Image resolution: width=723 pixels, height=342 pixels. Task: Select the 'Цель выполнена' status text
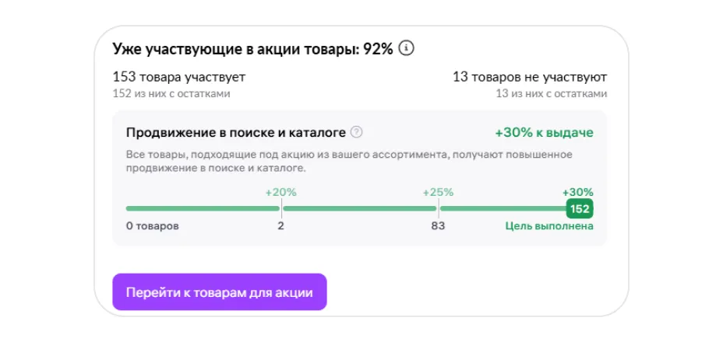tap(548, 226)
